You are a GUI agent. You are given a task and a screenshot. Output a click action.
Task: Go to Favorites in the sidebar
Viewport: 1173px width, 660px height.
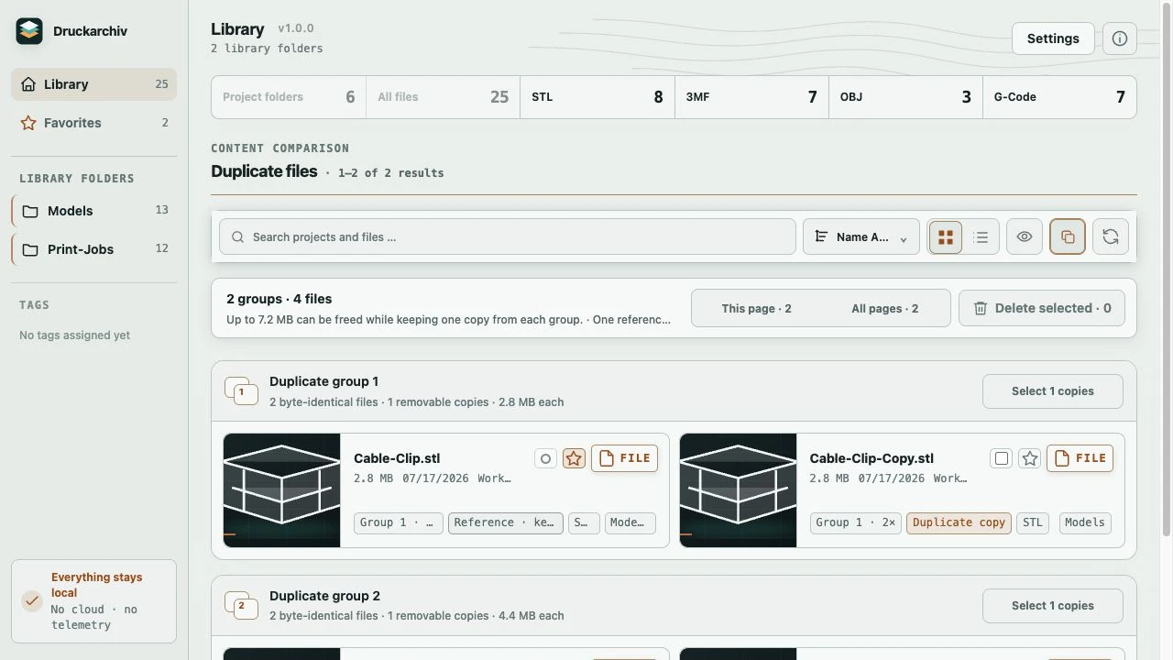click(x=93, y=123)
